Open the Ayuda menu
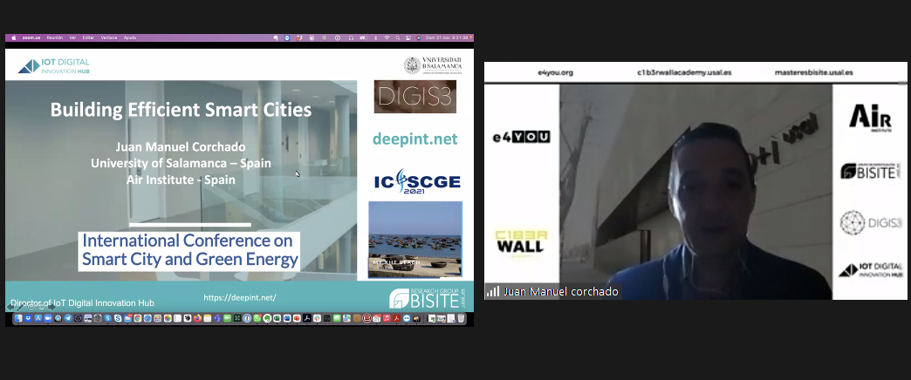 tap(129, 37)
